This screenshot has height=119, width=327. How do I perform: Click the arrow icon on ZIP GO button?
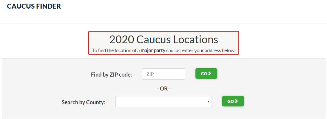click(x=210, y=74)
